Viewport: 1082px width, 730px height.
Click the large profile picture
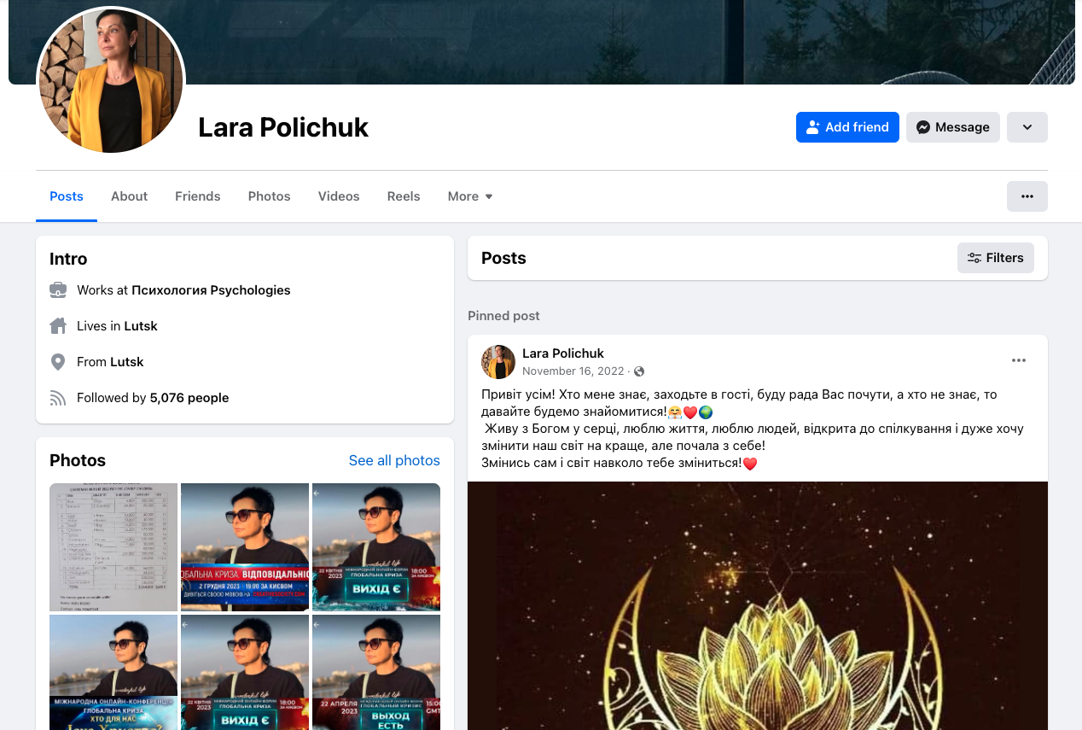(x=111, y=81)
